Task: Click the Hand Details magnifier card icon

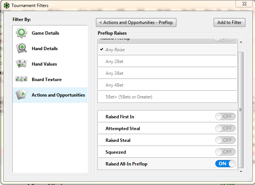Action: pyautogui.click(x=21, y=49)
